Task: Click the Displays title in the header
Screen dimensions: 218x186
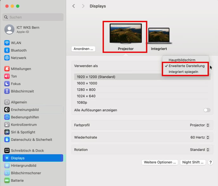Action: [98, 6]
